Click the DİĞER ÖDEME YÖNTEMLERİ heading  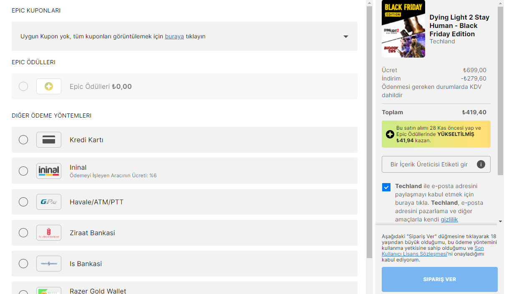click(x=52, y=116)
